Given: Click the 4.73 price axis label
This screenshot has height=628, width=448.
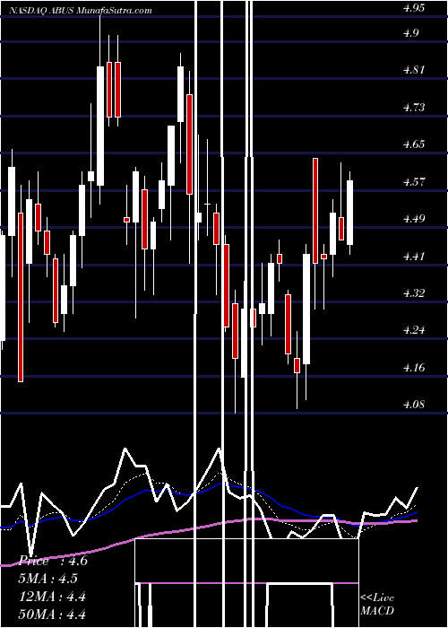Looking at the screenshot, I should click(415, 108).
